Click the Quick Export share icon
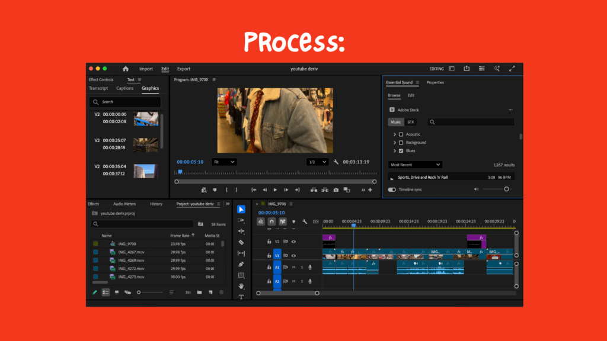Screen dimensions: 607x341 [467, 69]
